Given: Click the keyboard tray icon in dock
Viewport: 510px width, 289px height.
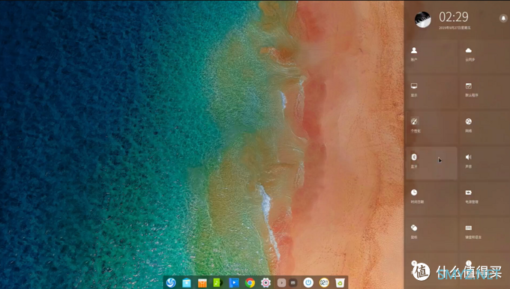Looking at the screenshot, I should tap(293, 283).
